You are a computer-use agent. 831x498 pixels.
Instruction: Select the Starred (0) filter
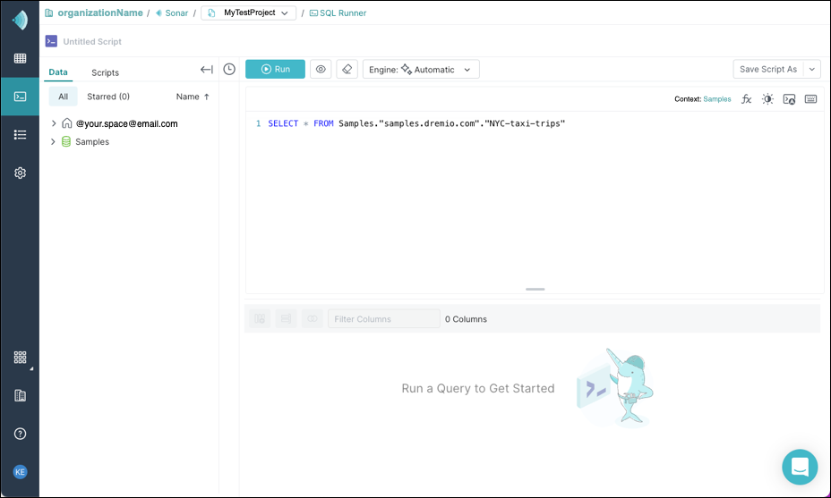click(108, 97)
